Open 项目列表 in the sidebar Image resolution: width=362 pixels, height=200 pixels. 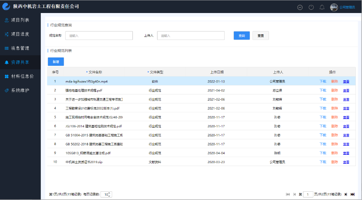coord(20,20)
